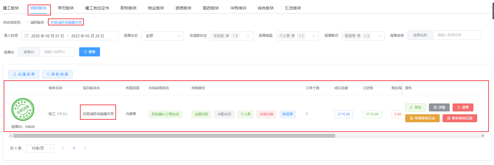
Task: Remove the 个人单 tag via its x icon
Action: [x=293, y=36]
